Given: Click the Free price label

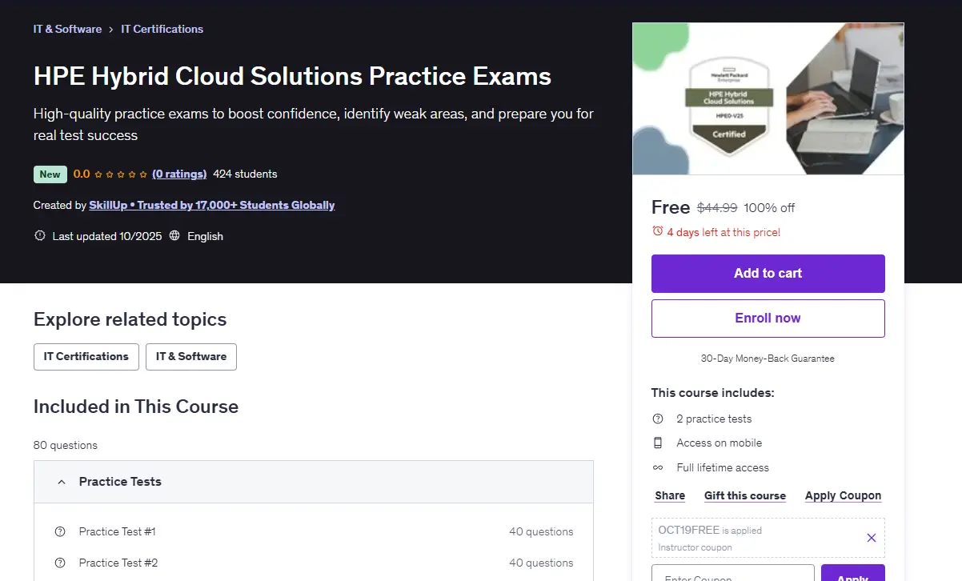Looking at the screenshot, I should pyautogui.click(x=671, y=207).
